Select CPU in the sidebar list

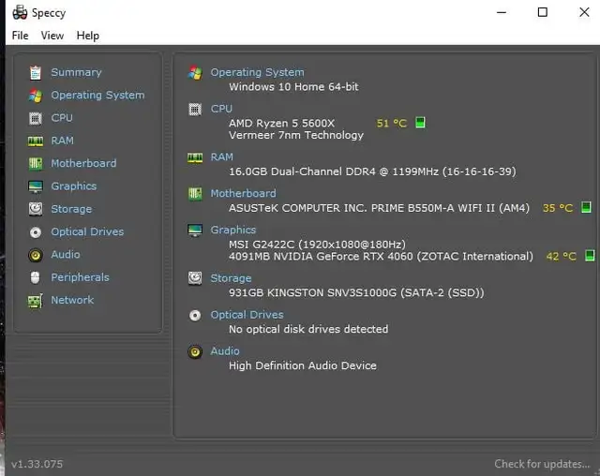pos(62,118)
